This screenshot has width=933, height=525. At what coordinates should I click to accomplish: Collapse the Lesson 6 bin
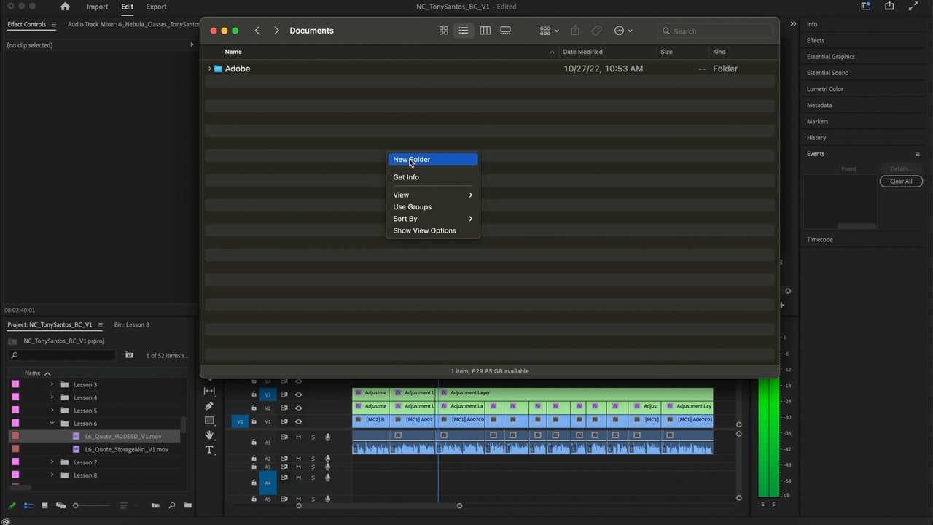tap(51, 423)
